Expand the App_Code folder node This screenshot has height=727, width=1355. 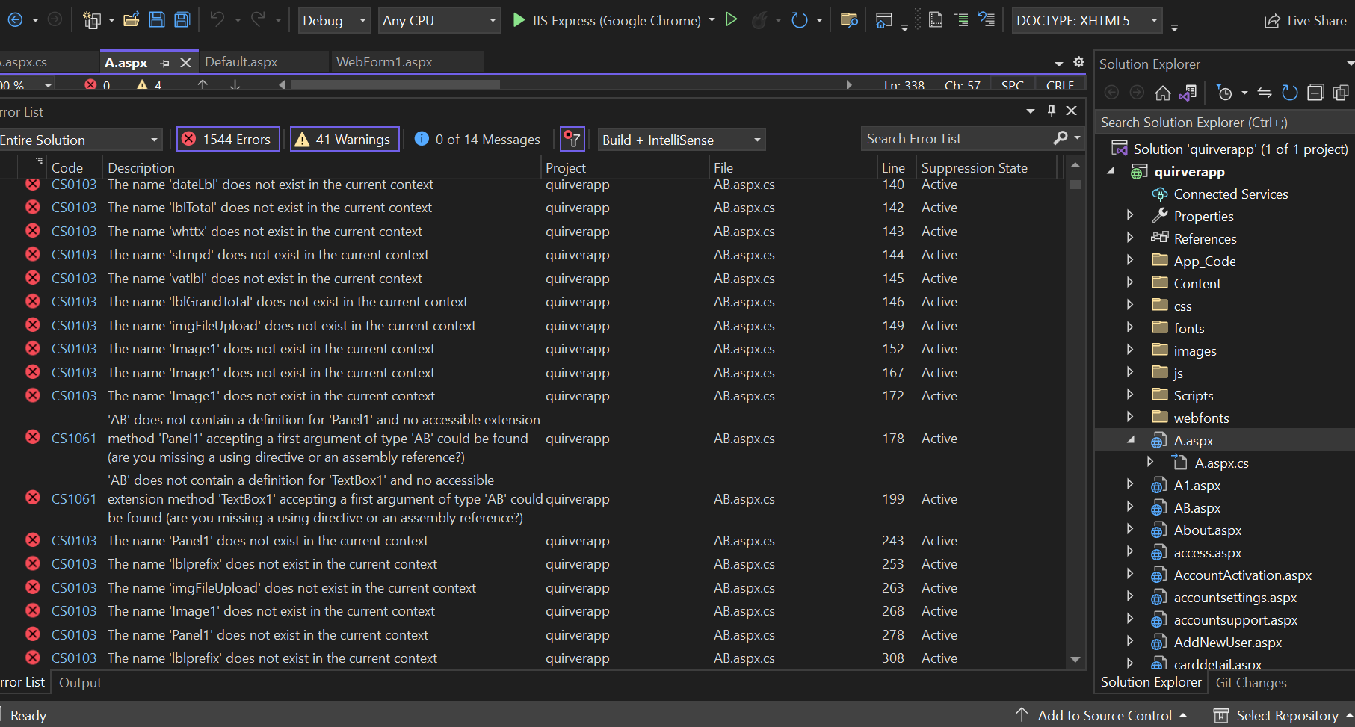coord(1130,261)
